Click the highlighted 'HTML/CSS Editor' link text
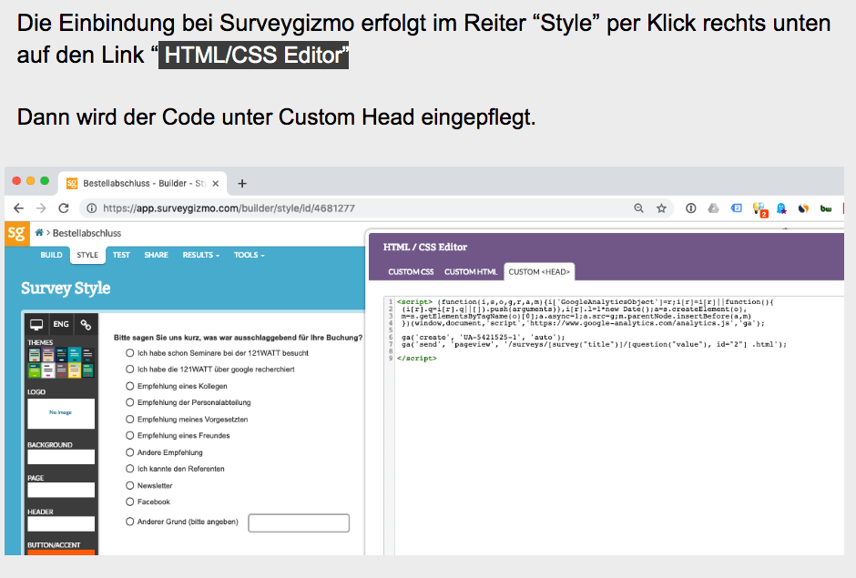Viewport: 856px width, 578px height. (253, 55)
